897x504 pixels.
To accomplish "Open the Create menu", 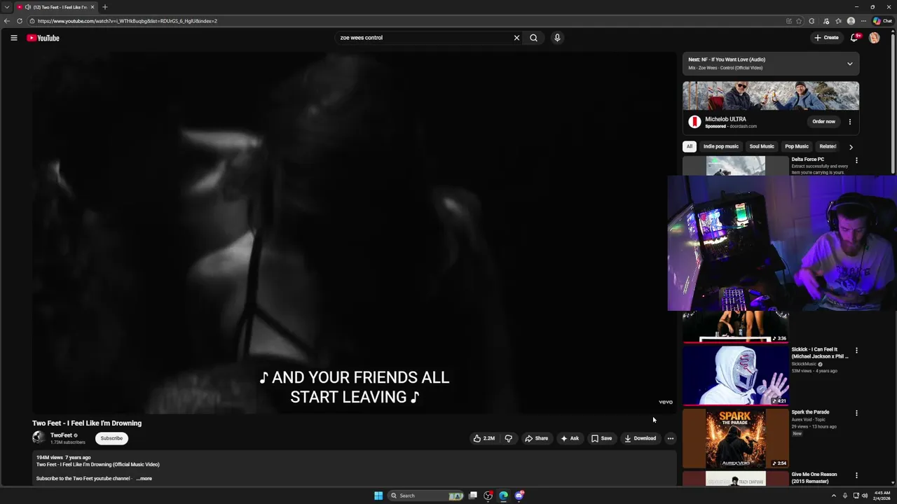I will (x=826, y=38).
